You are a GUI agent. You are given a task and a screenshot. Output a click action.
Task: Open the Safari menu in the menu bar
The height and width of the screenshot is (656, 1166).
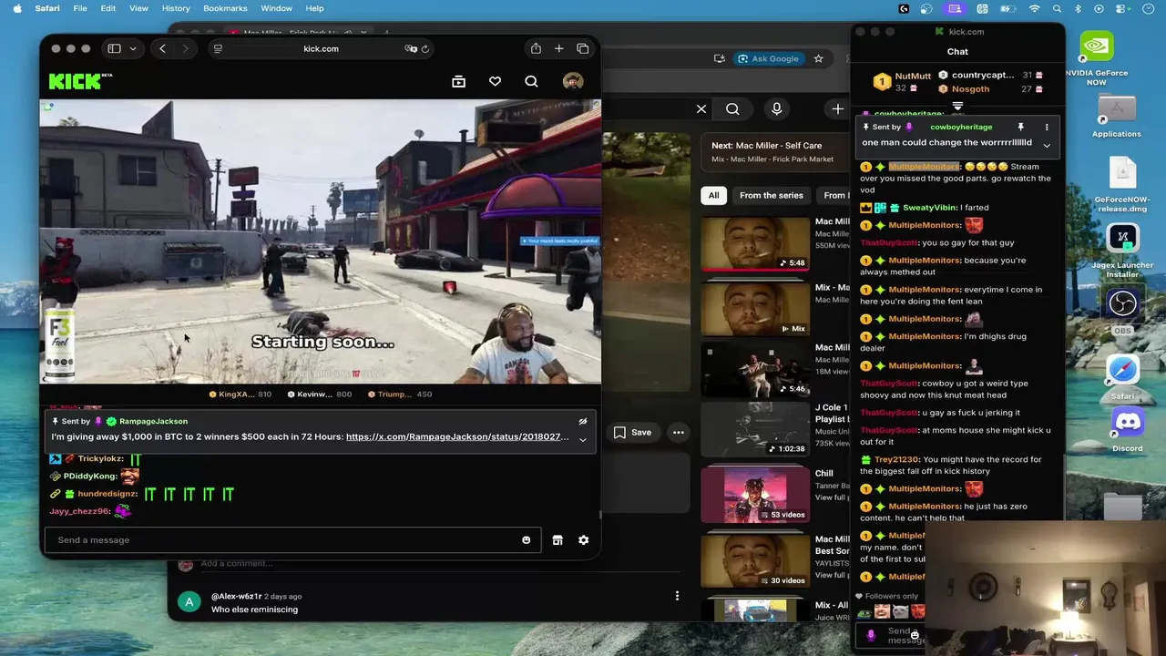(46, 8)
